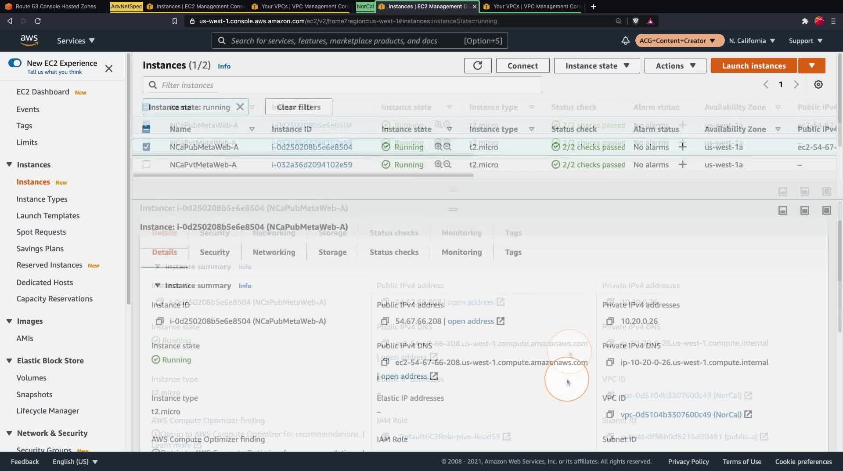Switch to the Monitoring tab
This screenshot has width=843, height=471.
(x=461, y=252)
